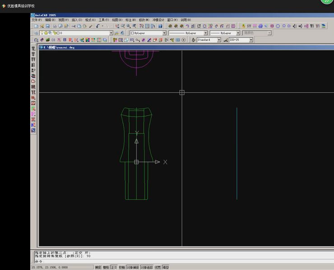
Task: Select the Pan realtime hand icon
Action: pyautogui.click(x=117, y=26)
